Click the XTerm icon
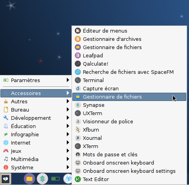 click(78, 146)
